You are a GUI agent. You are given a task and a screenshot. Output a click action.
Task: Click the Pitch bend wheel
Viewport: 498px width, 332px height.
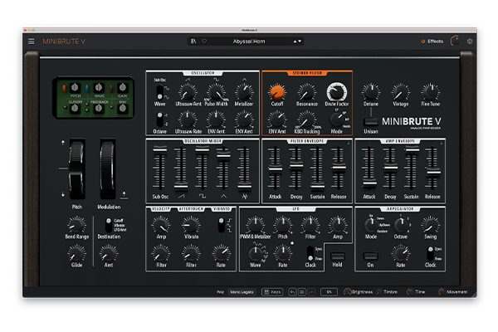[77, 169]
